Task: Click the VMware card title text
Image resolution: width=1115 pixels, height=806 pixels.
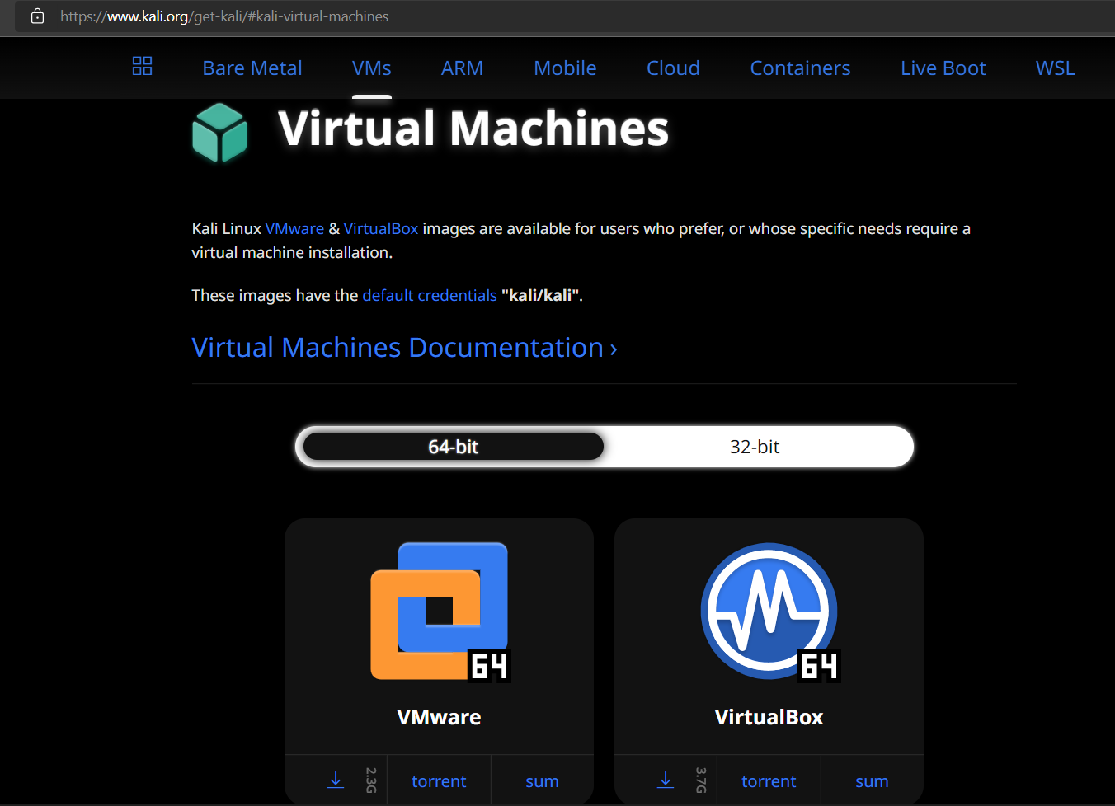Action: point(439,717)
